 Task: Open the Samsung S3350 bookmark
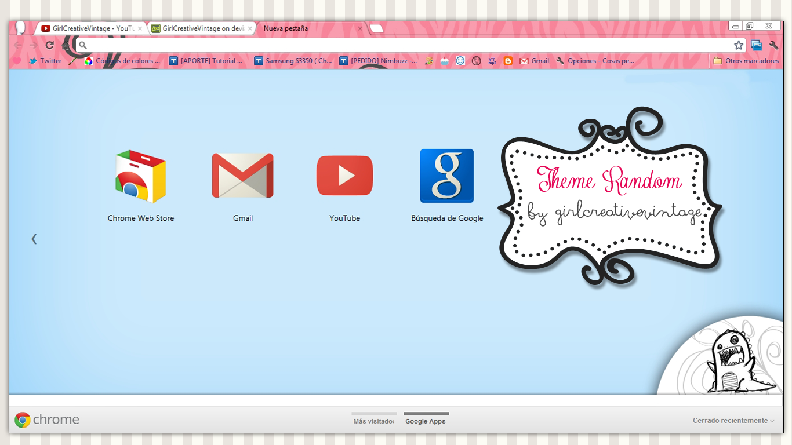point(293,61)
